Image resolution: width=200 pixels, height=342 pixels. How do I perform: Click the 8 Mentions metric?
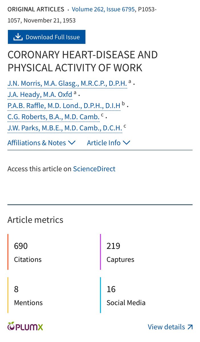[28, 295]
